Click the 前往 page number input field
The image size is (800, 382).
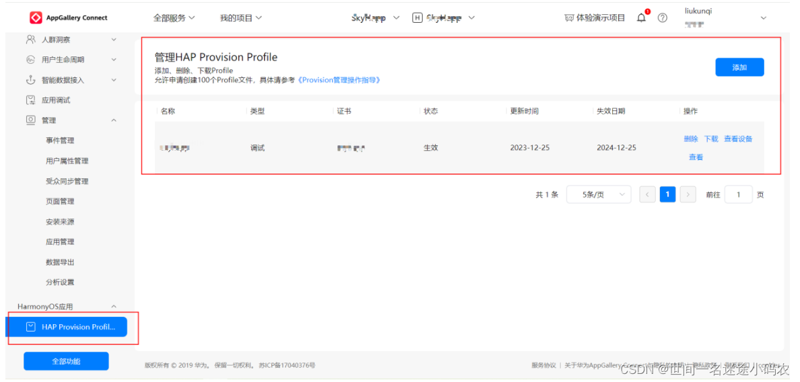738,194
